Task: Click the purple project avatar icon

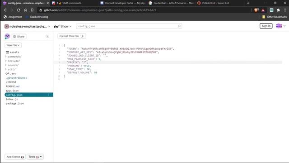Action: (7, 36)
